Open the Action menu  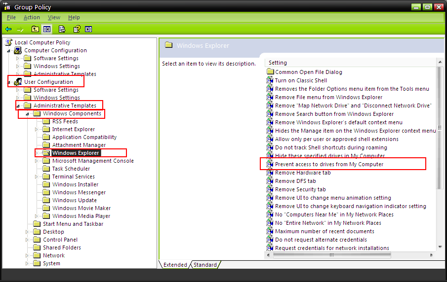click(32, 17)
